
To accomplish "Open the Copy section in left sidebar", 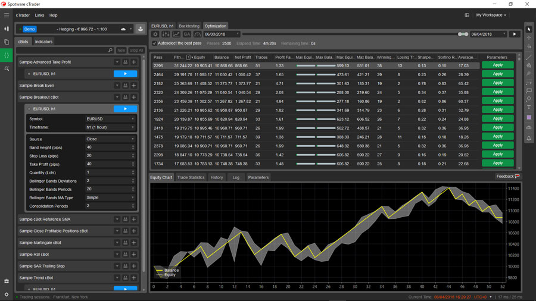I will pyautogui.click(x=7, y=42).
